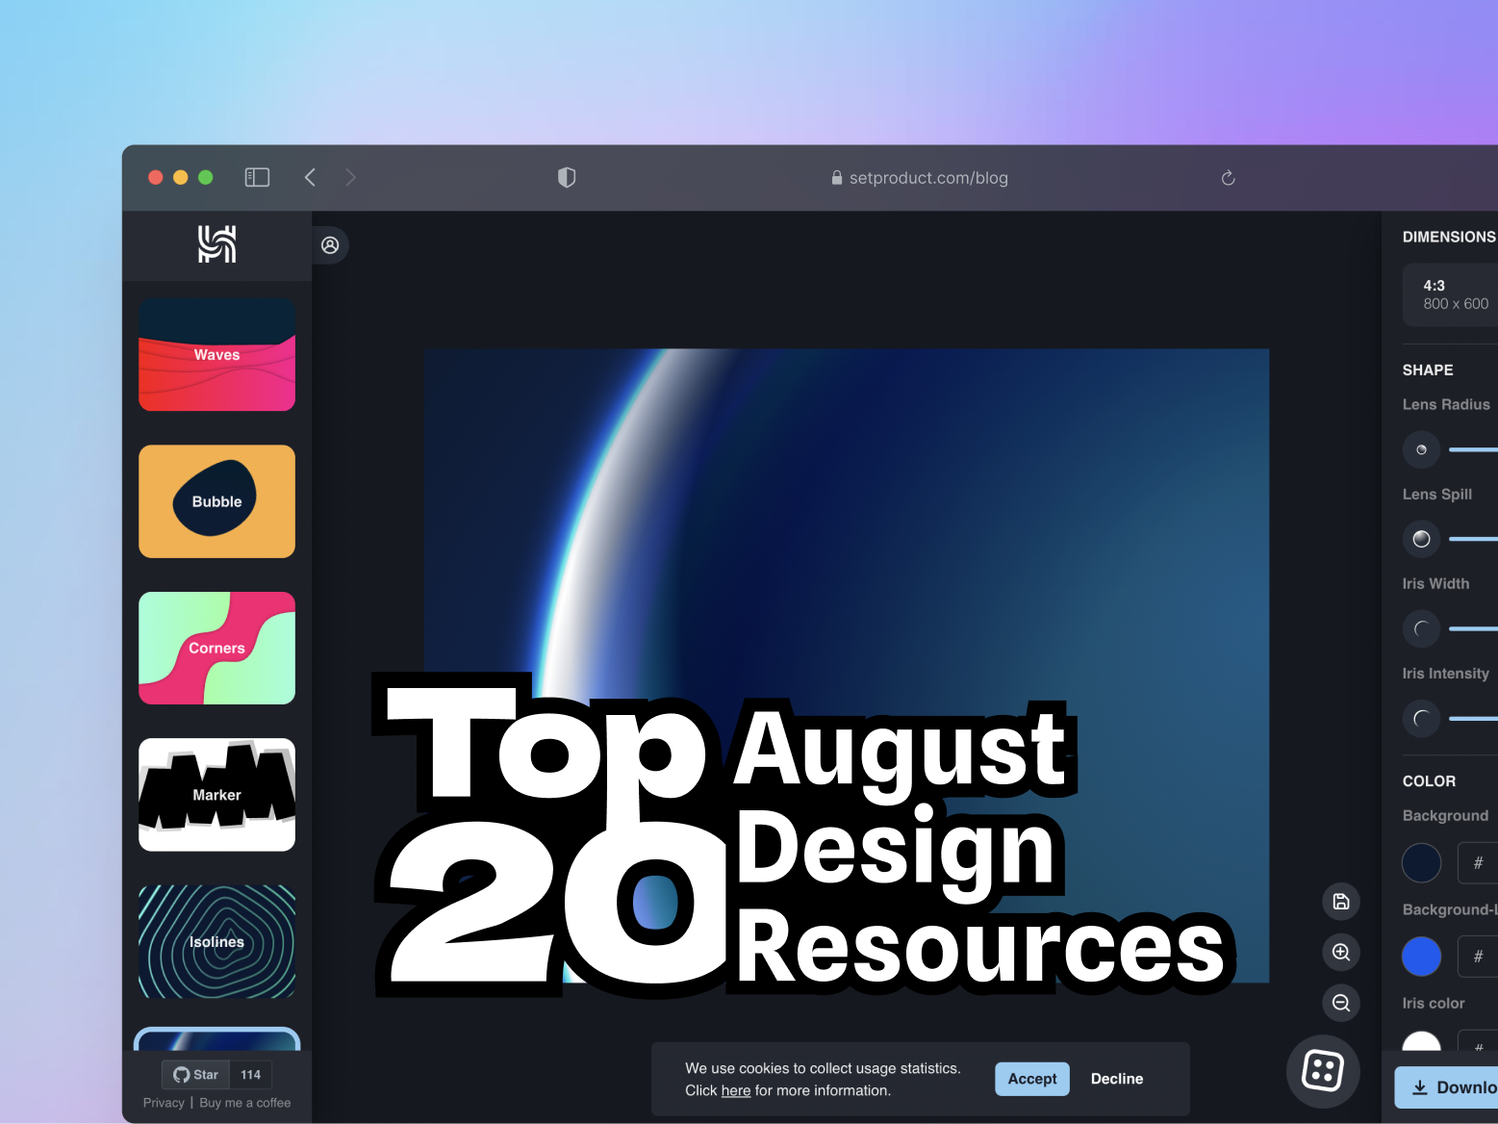The height and width of the screenshot is (1124, 1498).
Task: Adjust the Lens Radius slider
Action: click(1473, 449)
